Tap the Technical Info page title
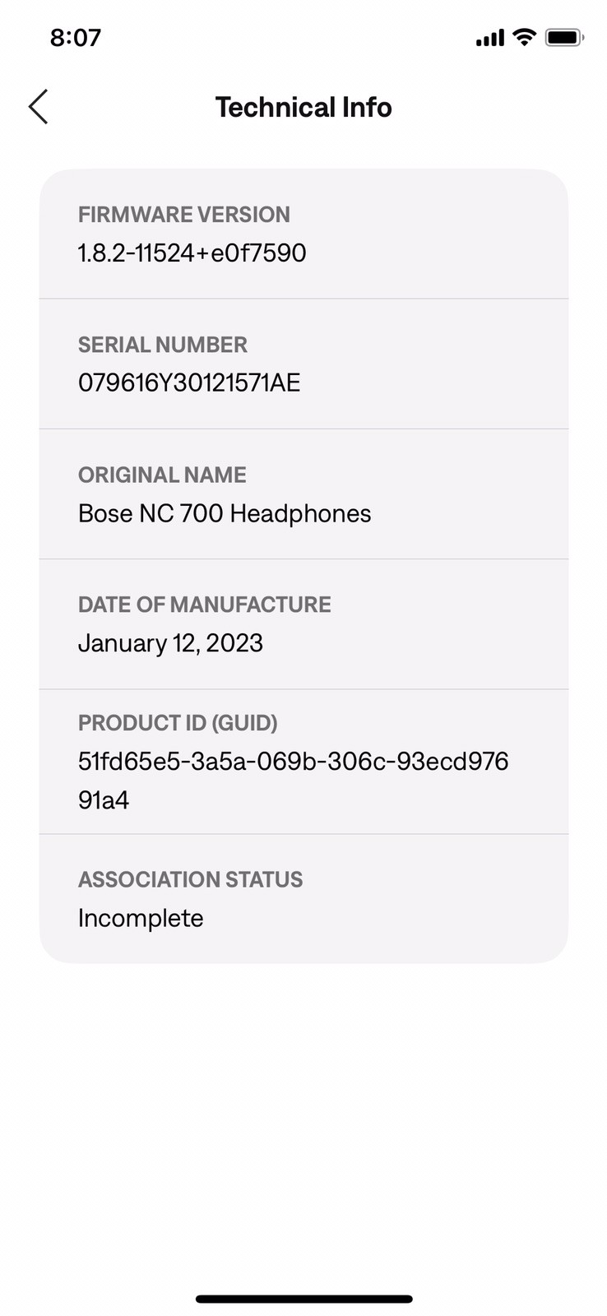Image resolution: width=607 pixels, height=1316 pixels. pos(303,107)
